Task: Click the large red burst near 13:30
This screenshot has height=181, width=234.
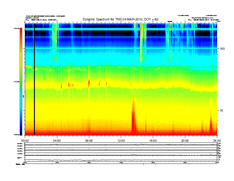Action: click(x=134, y=117)
